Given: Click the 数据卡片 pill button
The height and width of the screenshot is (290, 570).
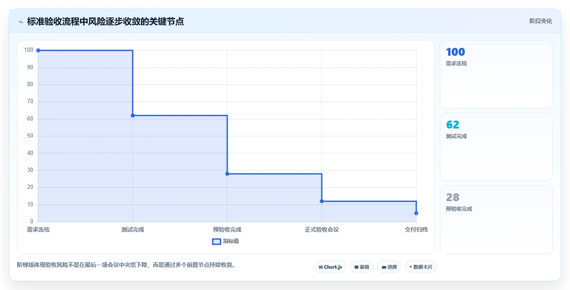Looking at the screenshot, I should tap(421, 267).
